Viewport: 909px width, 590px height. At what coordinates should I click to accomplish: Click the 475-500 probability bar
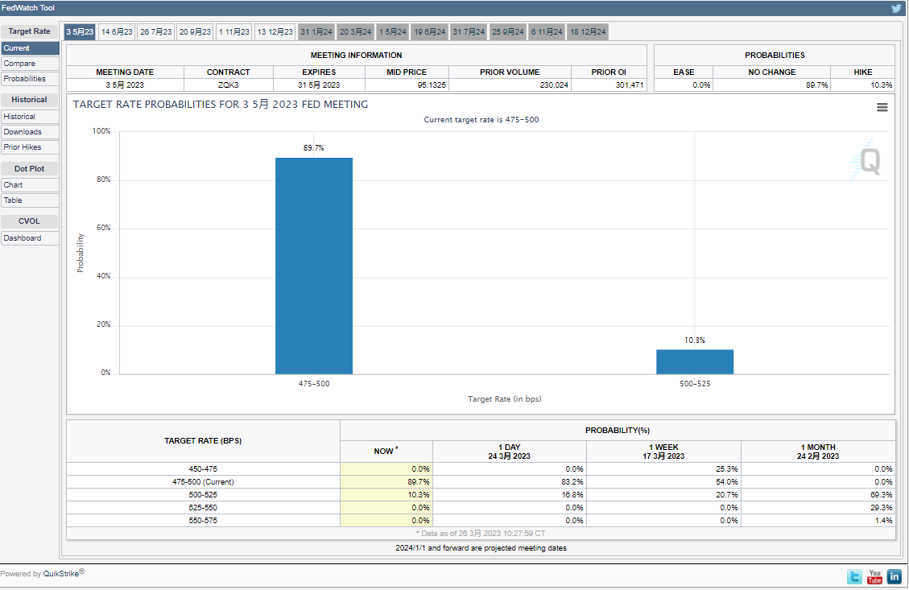point(314,266)
